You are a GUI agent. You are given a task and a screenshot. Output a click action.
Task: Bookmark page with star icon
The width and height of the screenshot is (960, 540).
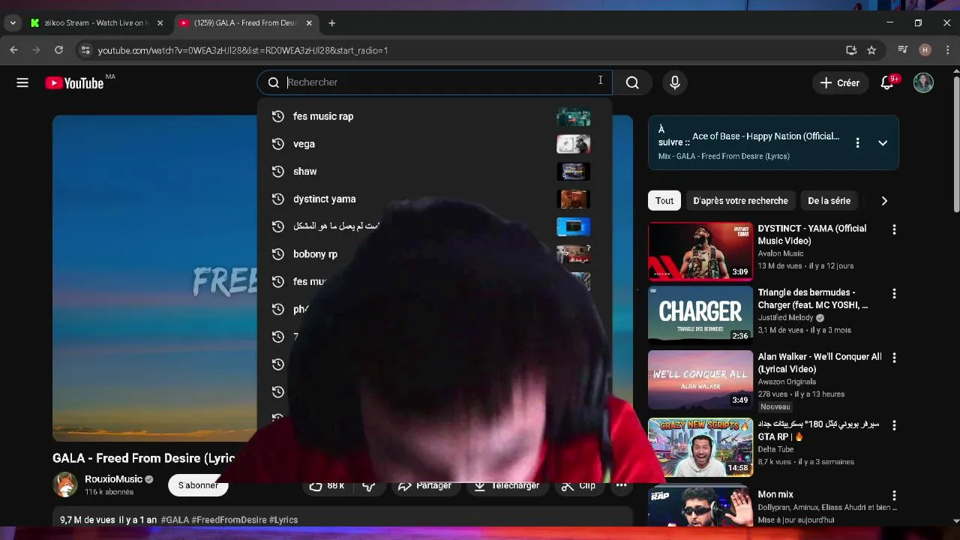(871, 50)
